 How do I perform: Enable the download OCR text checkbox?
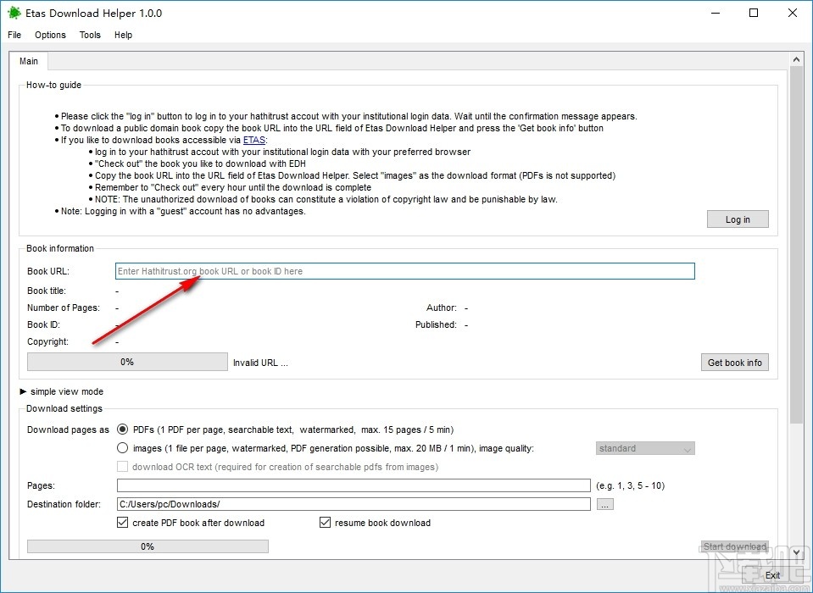(x=122, y=466)
